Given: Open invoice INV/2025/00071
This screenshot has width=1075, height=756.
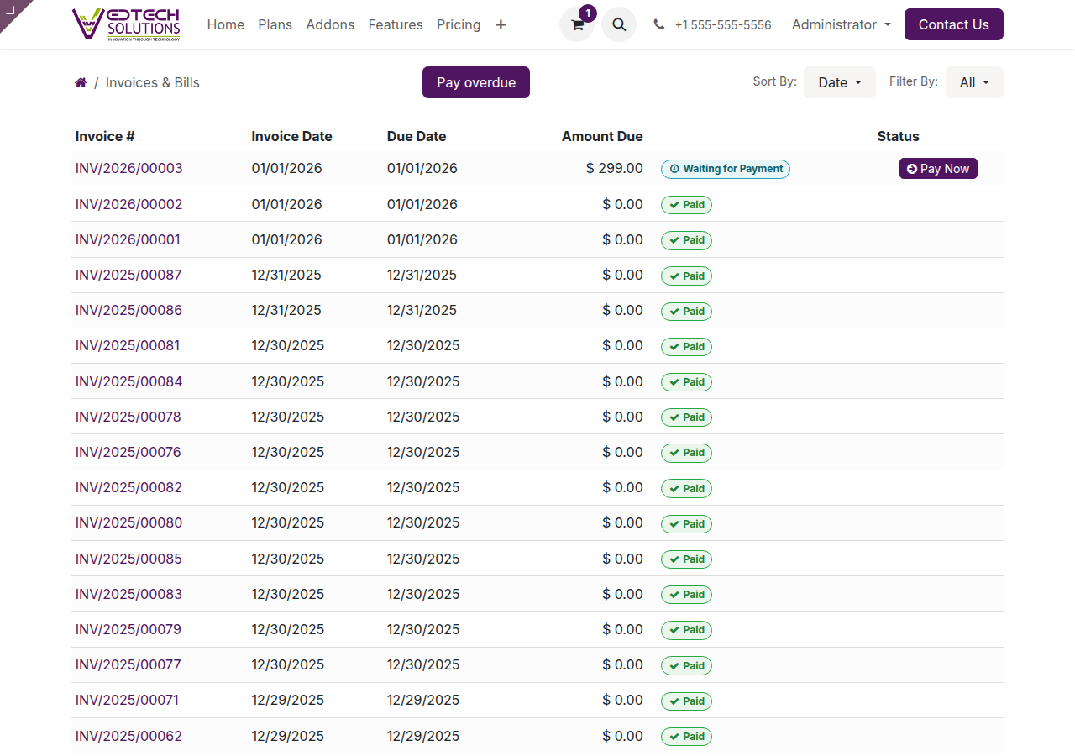Looking at the screenshot, I should tap(127, 700).
